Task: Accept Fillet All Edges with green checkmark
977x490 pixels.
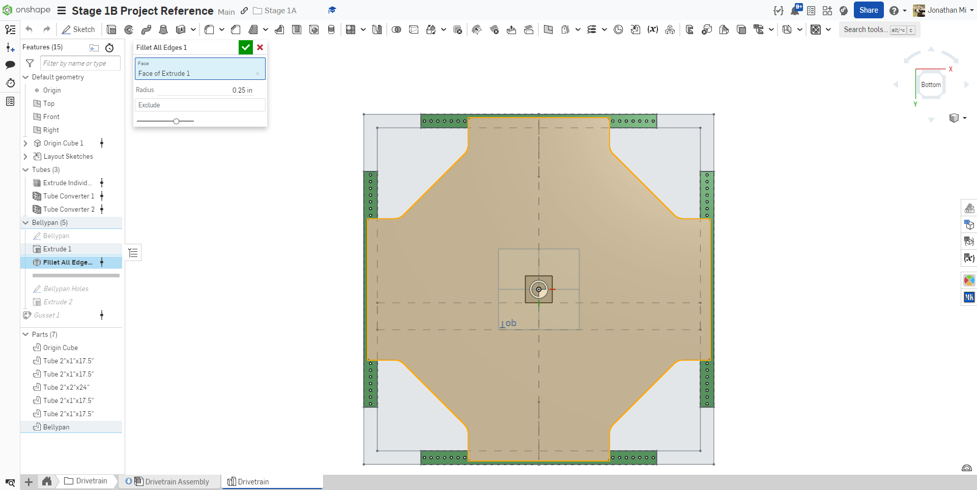Action: (x=245, y=47)
